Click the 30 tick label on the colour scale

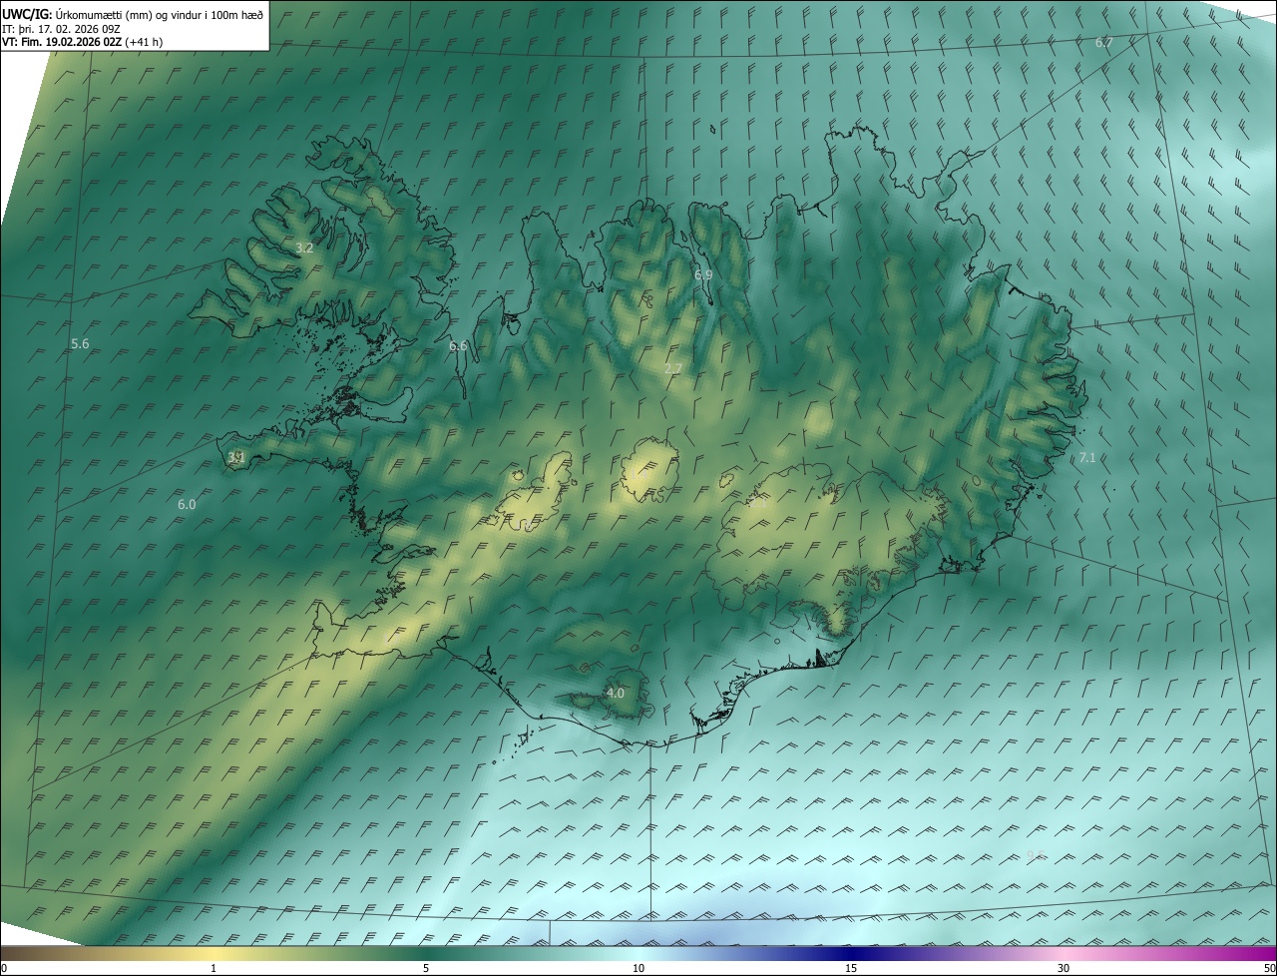(x=1064, y=969)
